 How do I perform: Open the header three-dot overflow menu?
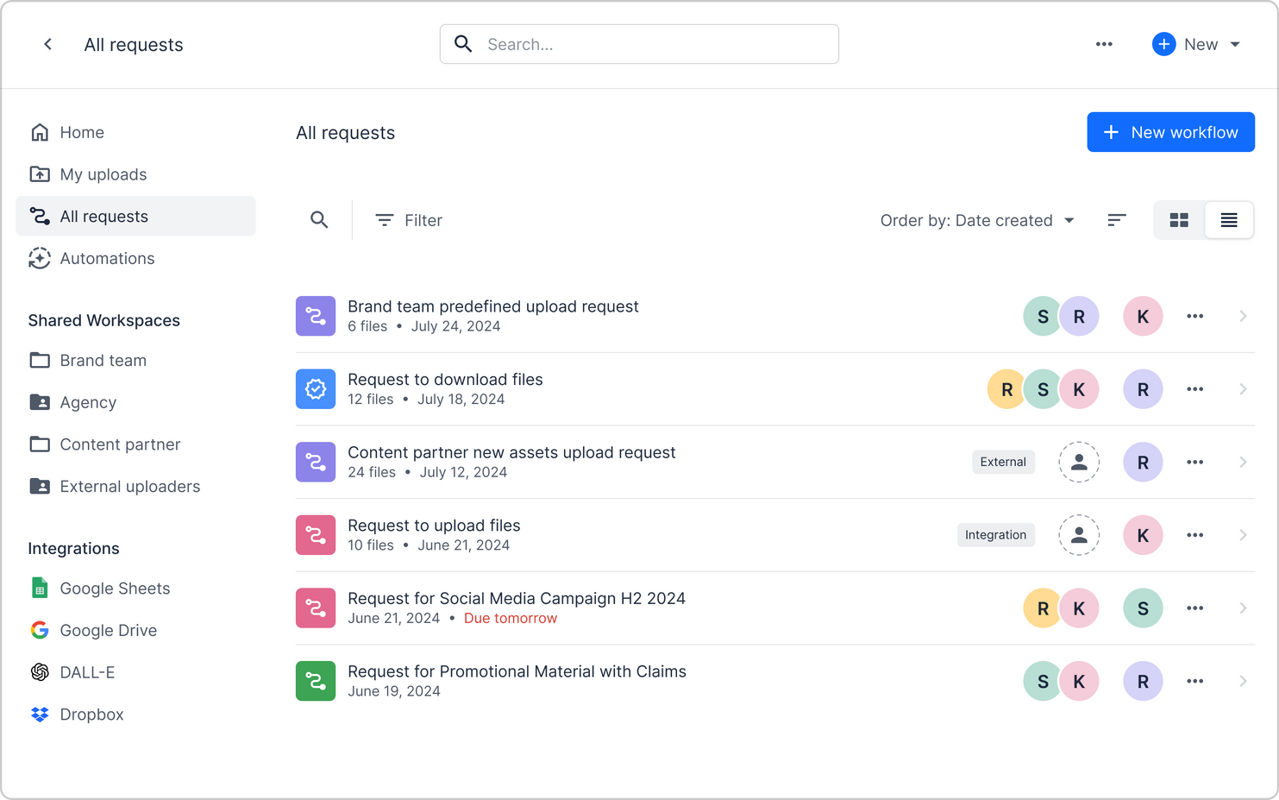click(1104, 44)
